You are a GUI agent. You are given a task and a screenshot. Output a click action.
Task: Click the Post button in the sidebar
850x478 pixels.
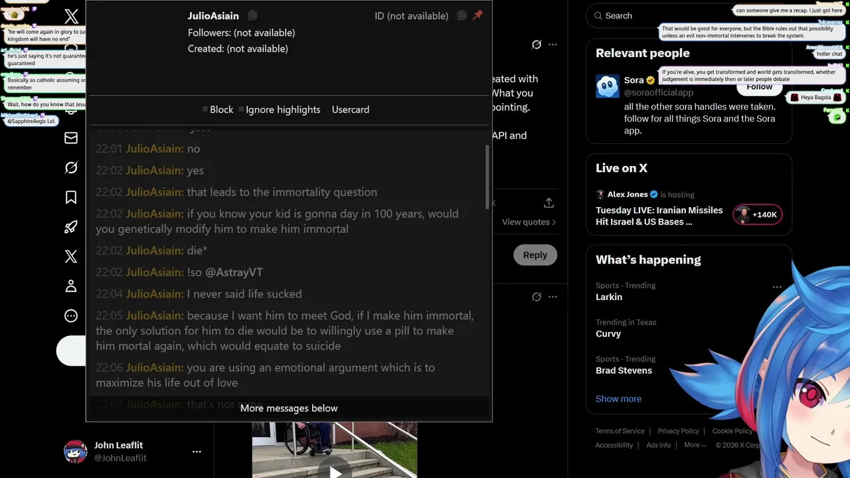[x=72, y=351]
